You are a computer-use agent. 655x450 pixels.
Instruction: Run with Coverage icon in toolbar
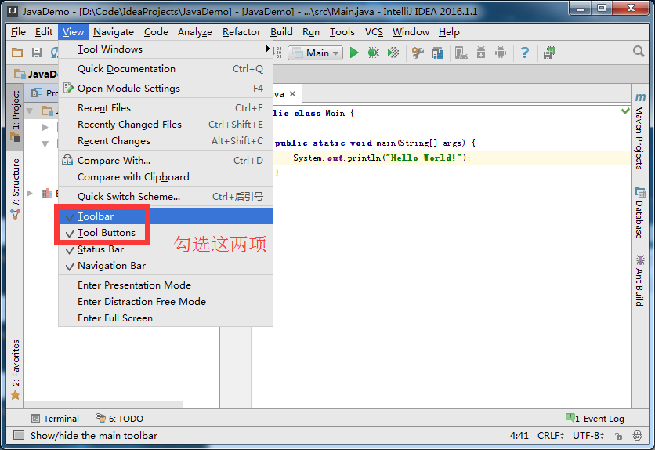point(393,53)
